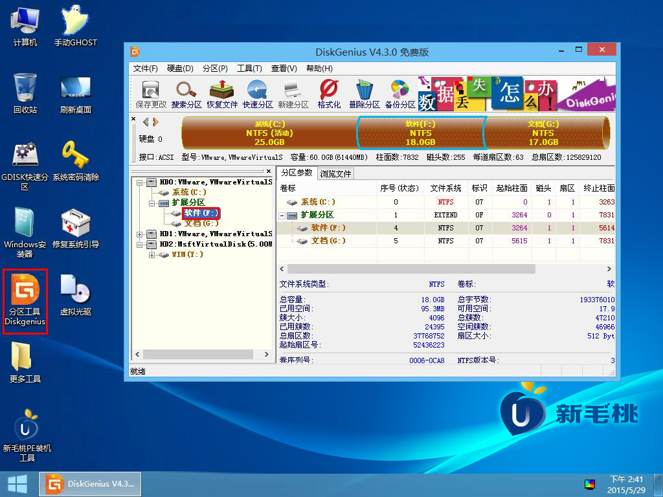
Task: Select the 手动GHOST desktop icon
Action: tap(76, 27)
